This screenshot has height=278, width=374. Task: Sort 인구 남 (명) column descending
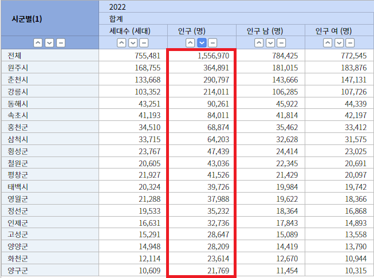click(270, 43)
